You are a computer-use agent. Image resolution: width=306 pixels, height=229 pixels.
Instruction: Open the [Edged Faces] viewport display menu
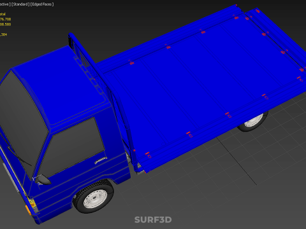click(x=42, y=4)
